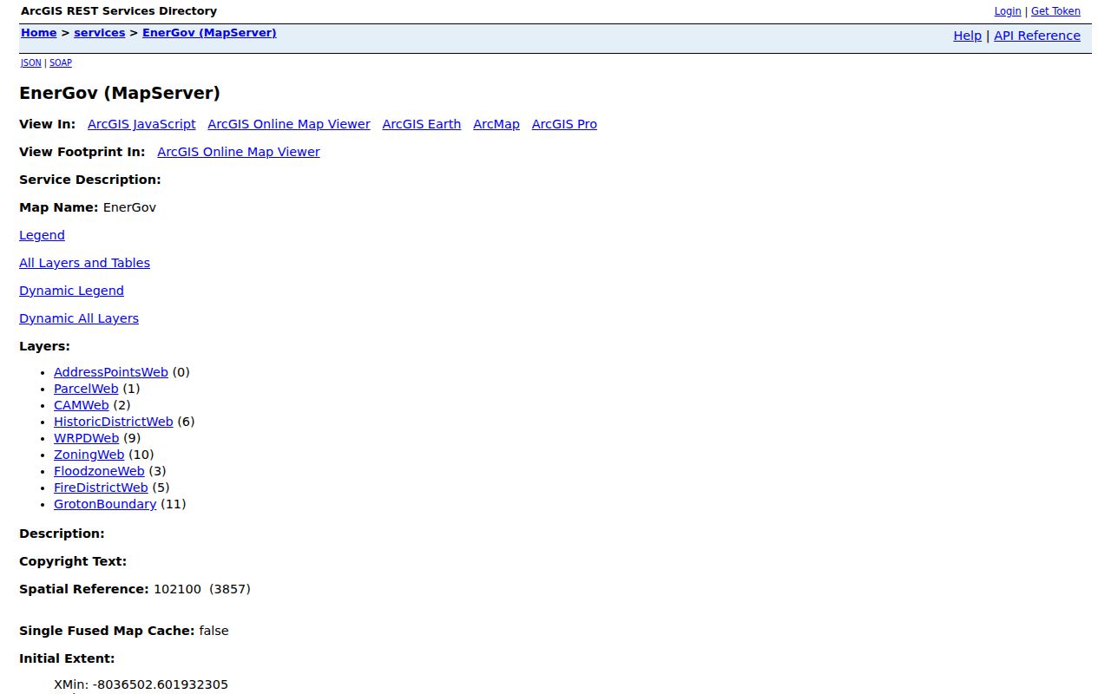Open View Footprint In ArcGIS Online Map Viewer
The width and height of the screenshot is (1111, 694).
[239, 152]
